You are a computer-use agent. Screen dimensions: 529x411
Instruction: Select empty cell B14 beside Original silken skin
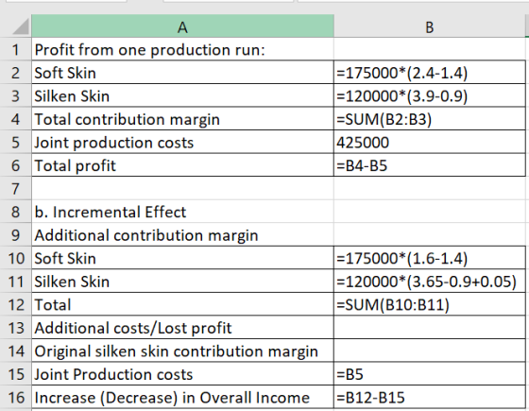[x=430, y=351]
